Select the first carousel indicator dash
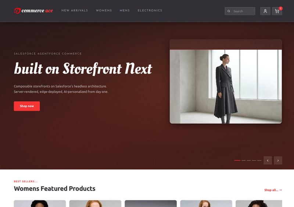The height and width of the screenshot is (207, 294). point(237,161)
